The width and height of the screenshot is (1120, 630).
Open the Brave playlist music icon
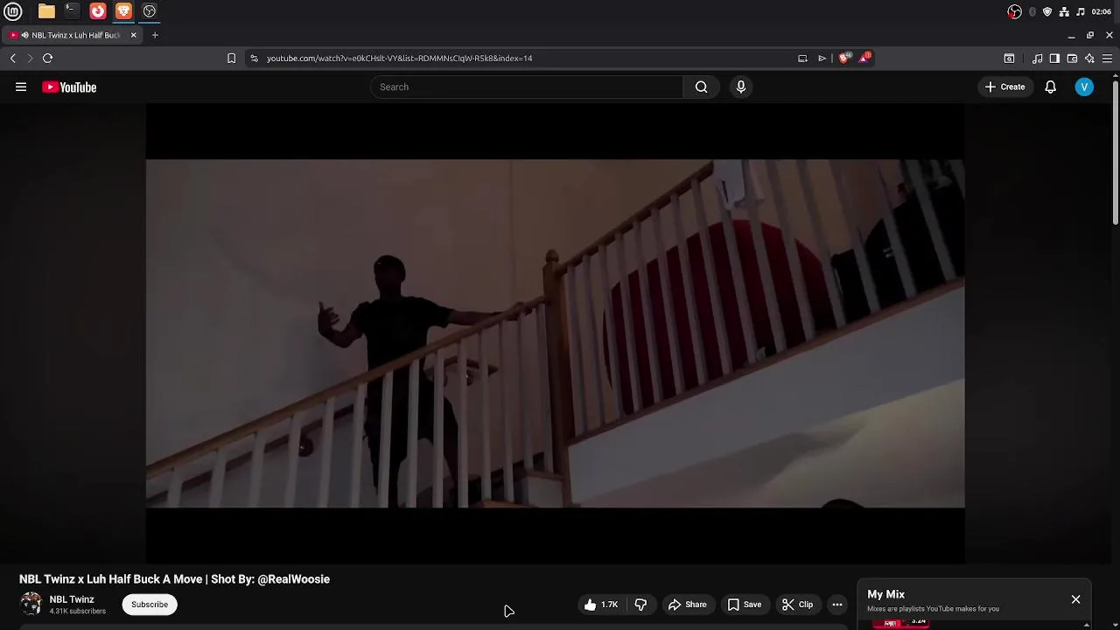1037,58
